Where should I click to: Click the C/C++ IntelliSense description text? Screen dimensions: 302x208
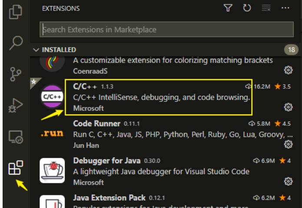(161, 97)
